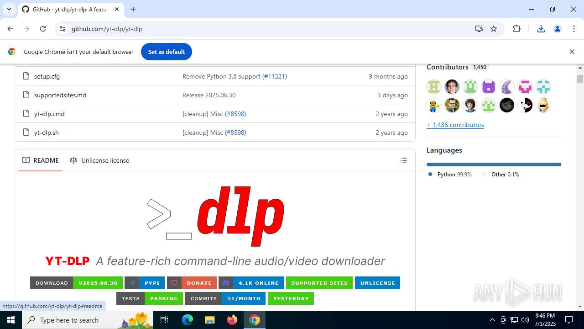The width and height of the screenshot is (584, 329).
Task: Install app icon in address bar
Action: 479,29
